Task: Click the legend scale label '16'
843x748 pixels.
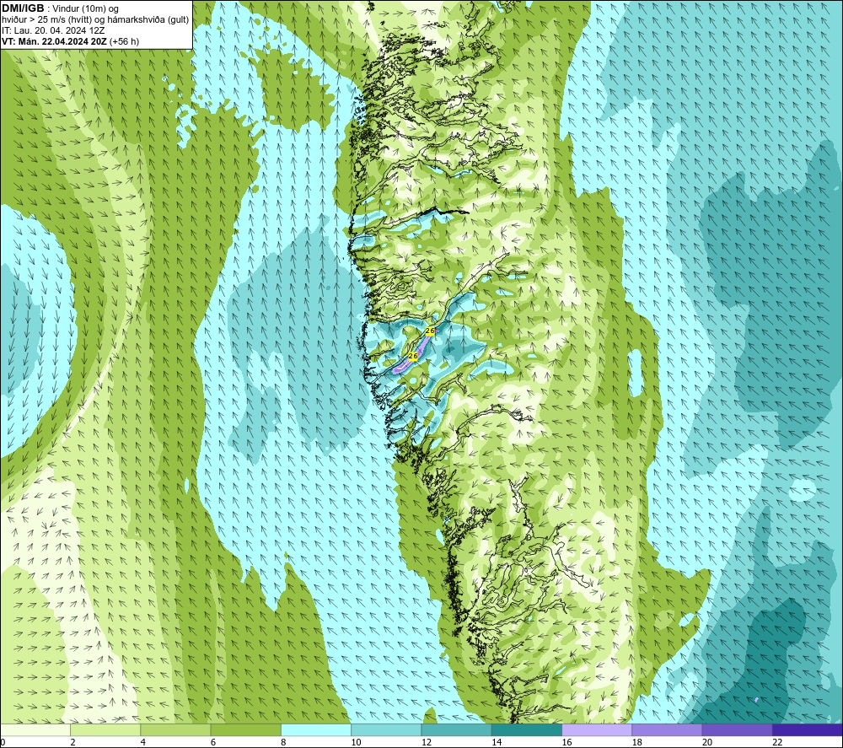Action: coord(566,742)
